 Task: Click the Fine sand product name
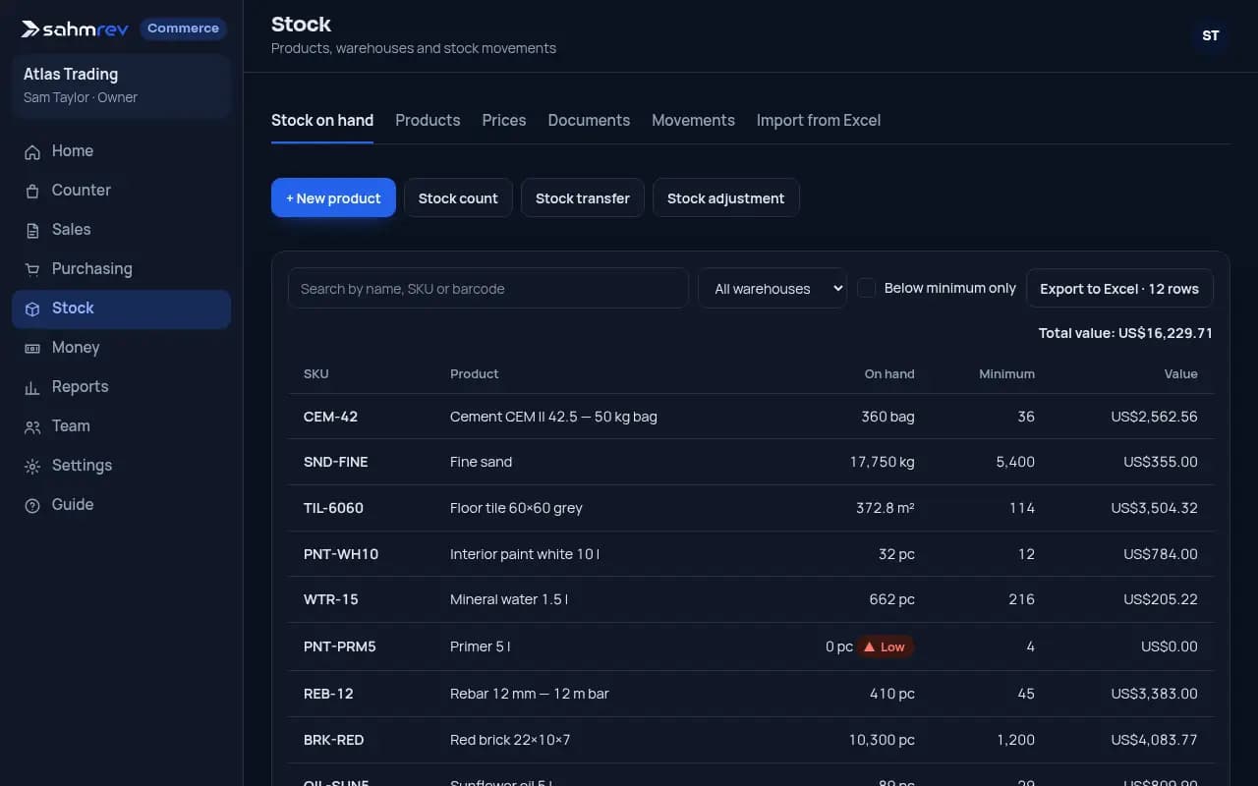click(x=481, y=462)
